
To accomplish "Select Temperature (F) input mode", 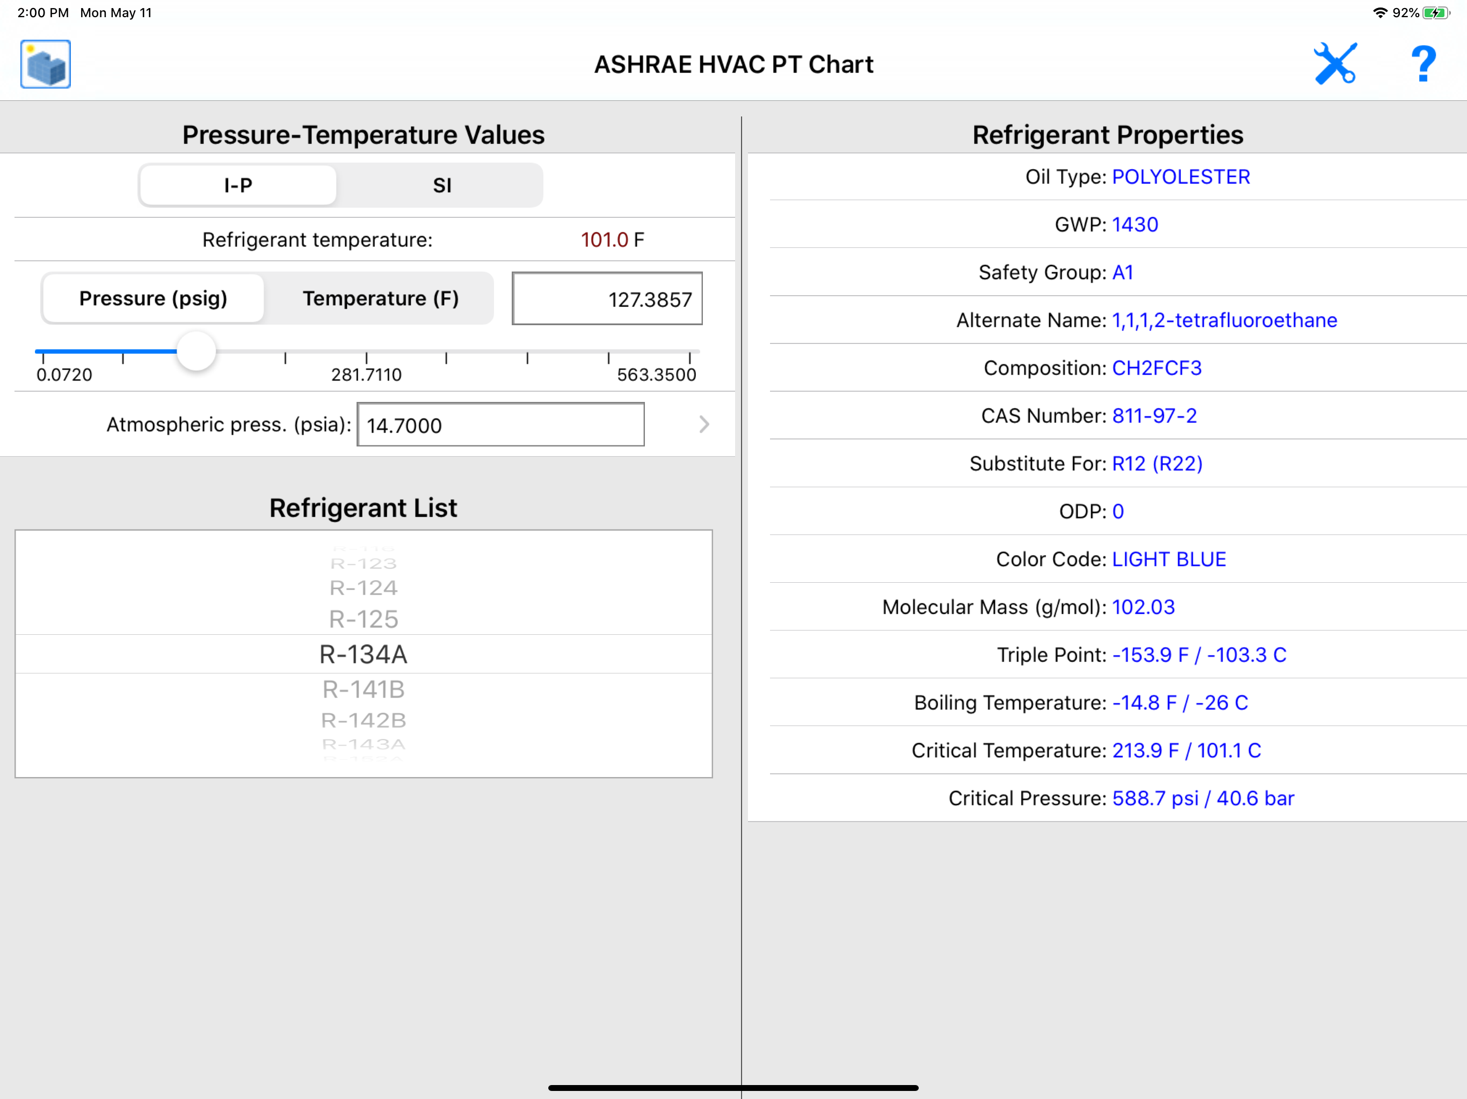I will click(381, 298).
